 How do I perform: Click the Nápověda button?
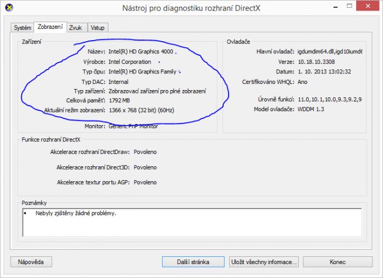click(x=31, y=262)
